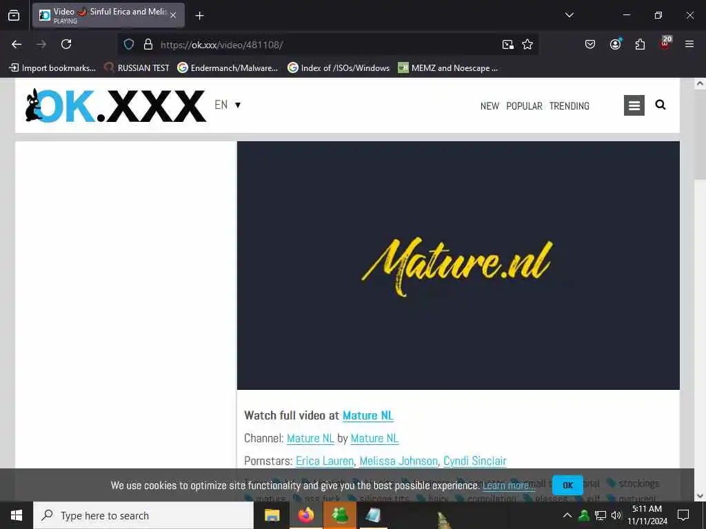The width and height of the screenshot is (706, 529).
Task: Expand the EN language dropdown
Action: coord(228,105)
